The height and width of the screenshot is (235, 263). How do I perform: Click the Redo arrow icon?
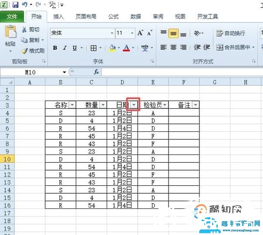point(38,4)
